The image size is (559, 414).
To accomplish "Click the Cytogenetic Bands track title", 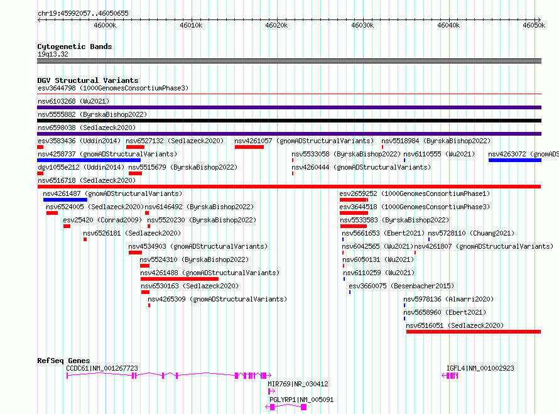I will click(75, 46).
